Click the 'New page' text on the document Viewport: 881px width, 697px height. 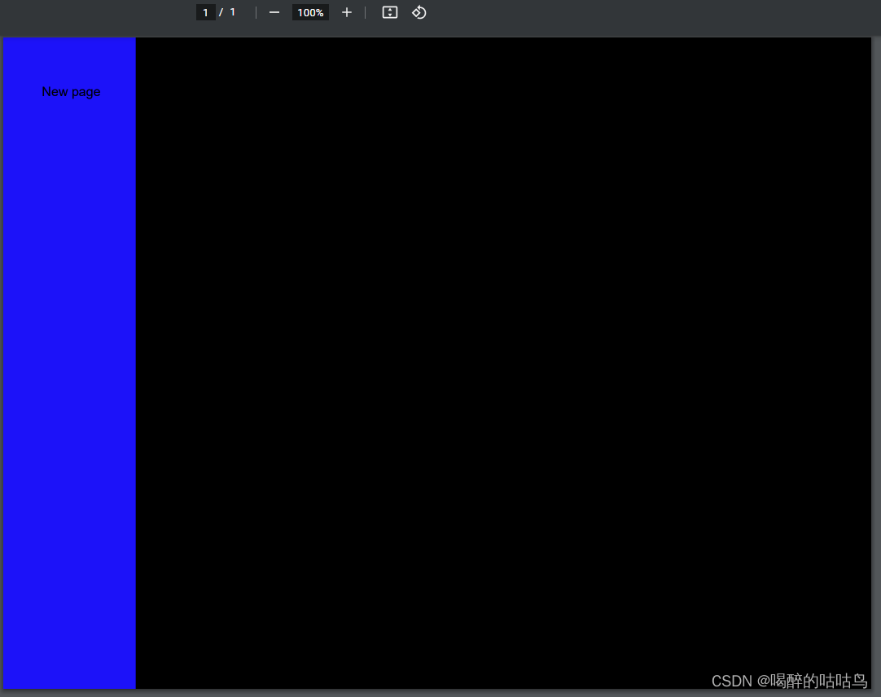tap(71, 92)
